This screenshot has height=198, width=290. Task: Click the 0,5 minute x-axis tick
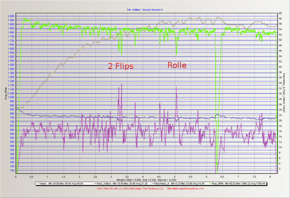[32, 177]
